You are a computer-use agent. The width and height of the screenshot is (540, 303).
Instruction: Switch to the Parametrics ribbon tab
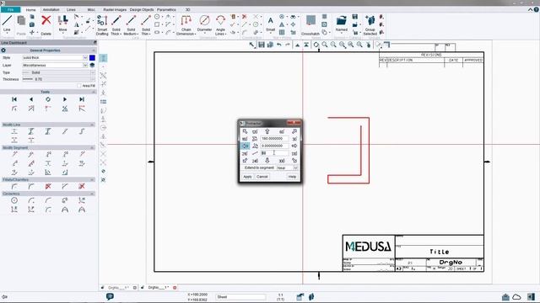166,9
